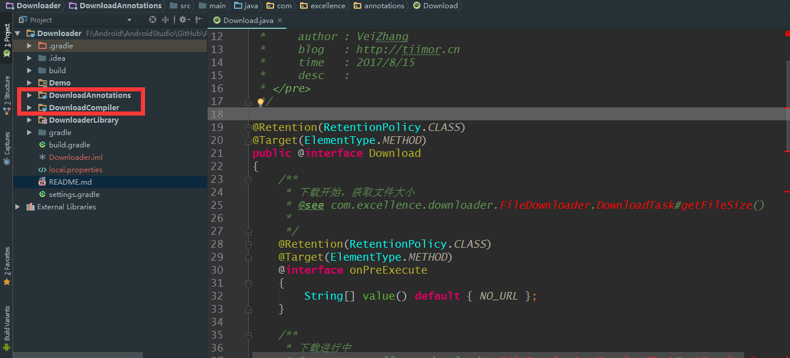
Task: Collapse the Downloader root tree node
Action: [18, 33]
